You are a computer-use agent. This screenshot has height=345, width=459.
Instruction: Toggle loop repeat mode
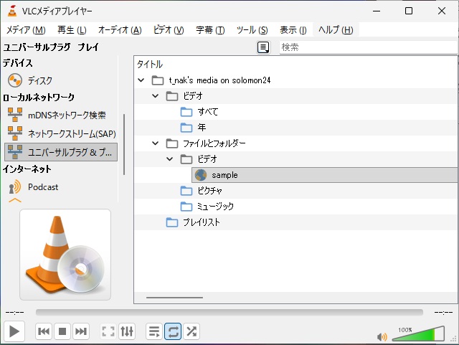(x=173, y=331)
